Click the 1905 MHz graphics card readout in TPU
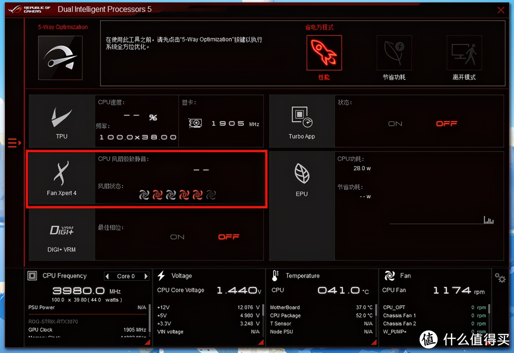514x353 pixels. click(235, 123)
